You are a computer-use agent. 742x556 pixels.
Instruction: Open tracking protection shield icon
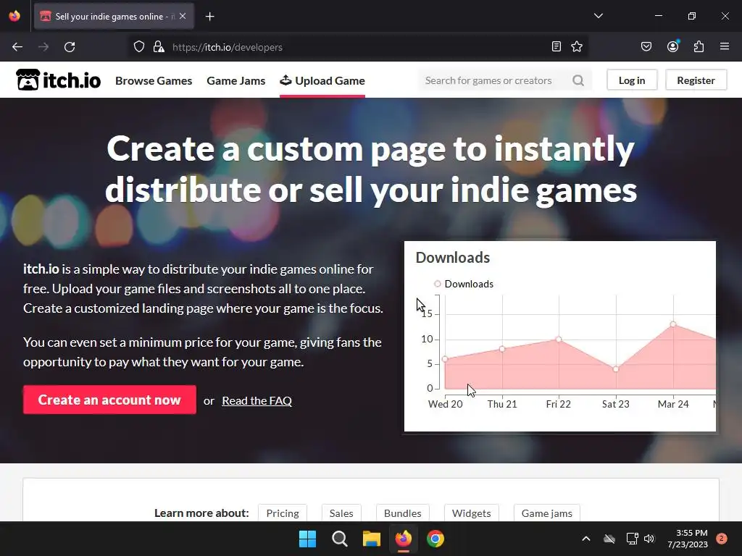[138, 47]
